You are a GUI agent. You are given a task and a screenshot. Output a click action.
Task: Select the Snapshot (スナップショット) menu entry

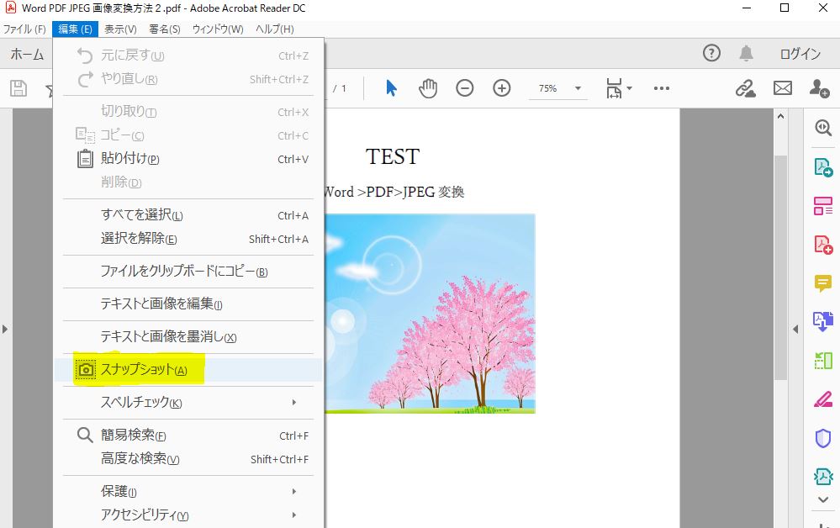point(188,369)
